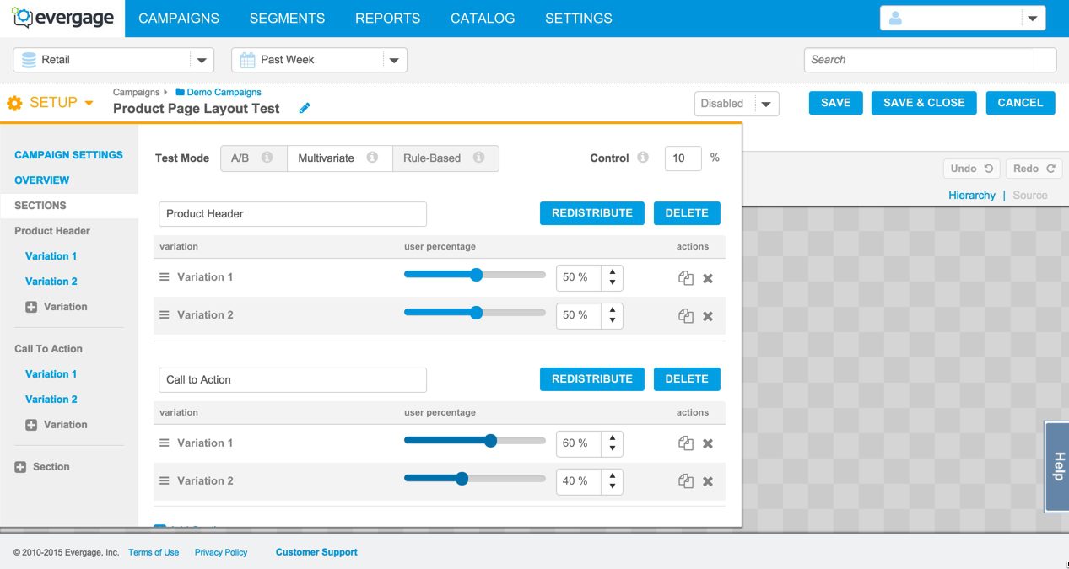This screenshot has height=569, width=1069.
Task: Remove Variation 2 from Product Header section
Action: (708, 317)
